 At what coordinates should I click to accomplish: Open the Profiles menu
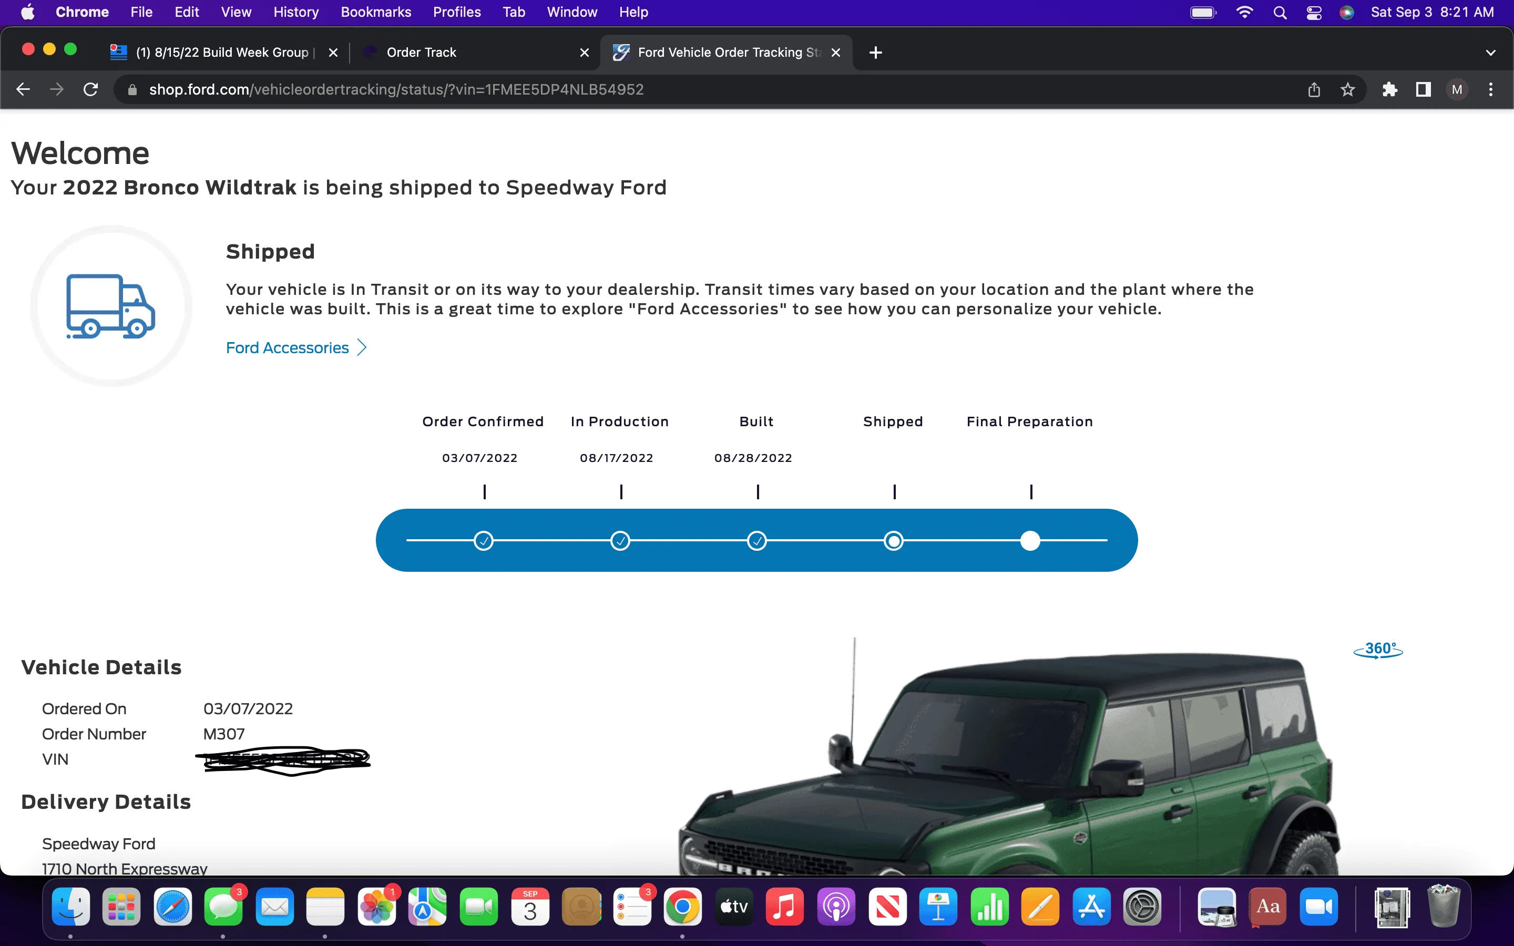(457, 12)
